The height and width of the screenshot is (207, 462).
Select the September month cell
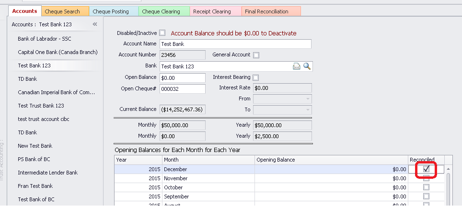click(208, 196)
